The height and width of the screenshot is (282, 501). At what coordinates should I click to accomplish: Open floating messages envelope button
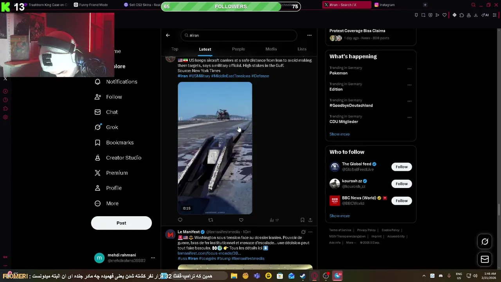(x=485, y=259)
